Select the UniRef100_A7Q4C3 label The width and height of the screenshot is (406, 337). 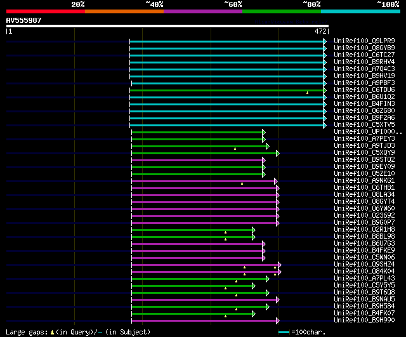[x=364, y=69]
